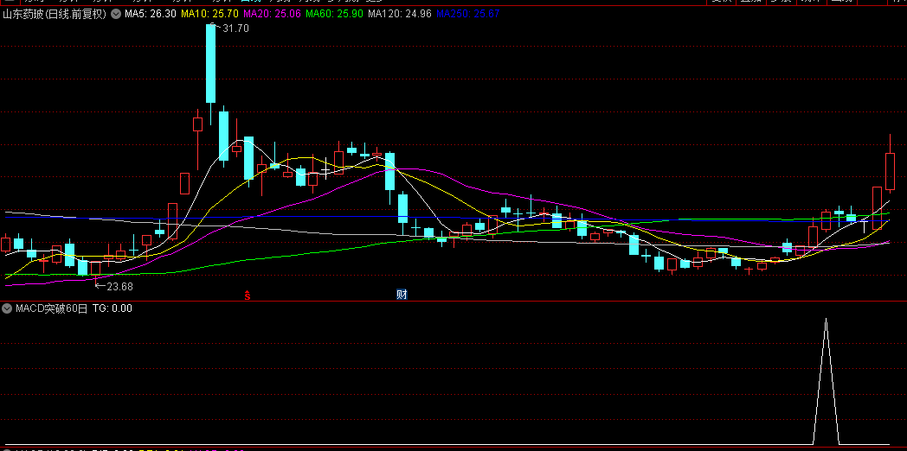907x451 pixels.
Task: Click the red S signal marker
Action: [x=247, y=295]
